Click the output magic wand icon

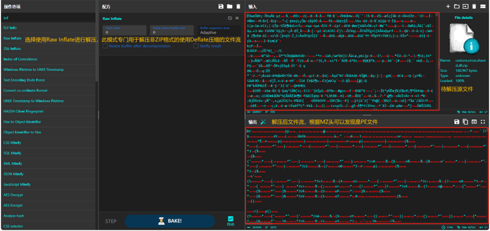(x=263, y=122)
